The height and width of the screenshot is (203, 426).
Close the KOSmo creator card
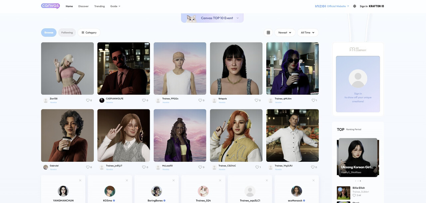pos(127,180)
